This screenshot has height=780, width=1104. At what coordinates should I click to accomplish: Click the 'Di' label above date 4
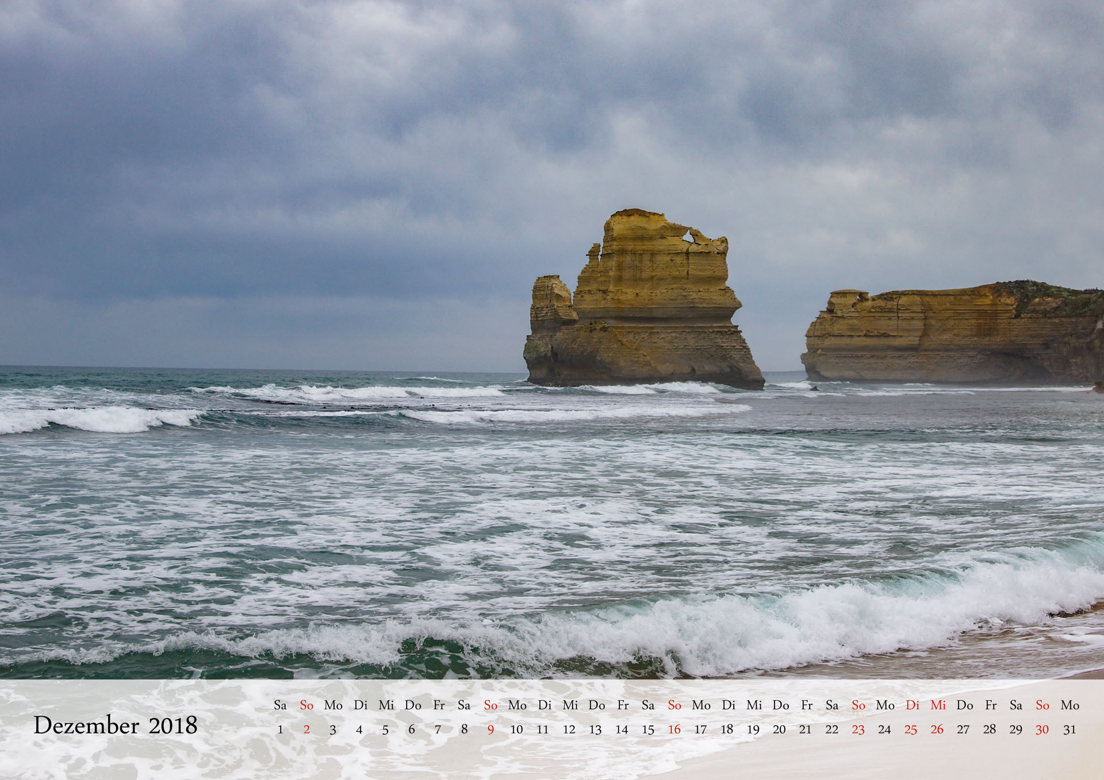(361, 705)
